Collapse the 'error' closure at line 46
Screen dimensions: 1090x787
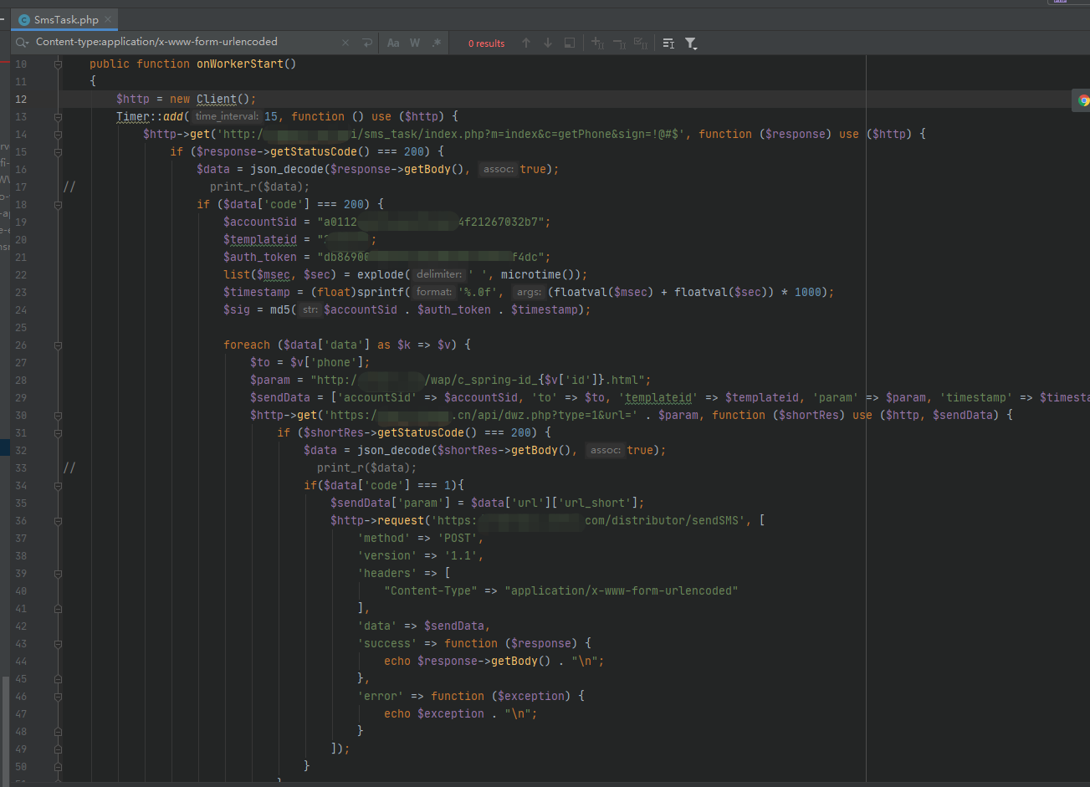click(58, 696)
